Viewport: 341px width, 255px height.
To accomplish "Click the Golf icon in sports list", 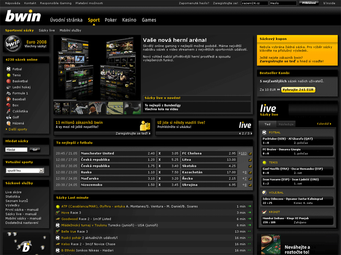I will point(8,117).
